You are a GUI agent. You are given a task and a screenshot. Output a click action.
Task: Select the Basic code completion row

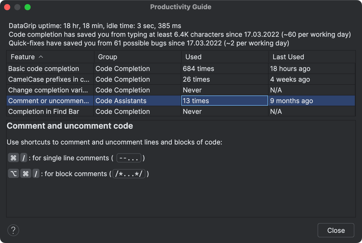pyautogui.click(x=44, y=69)
